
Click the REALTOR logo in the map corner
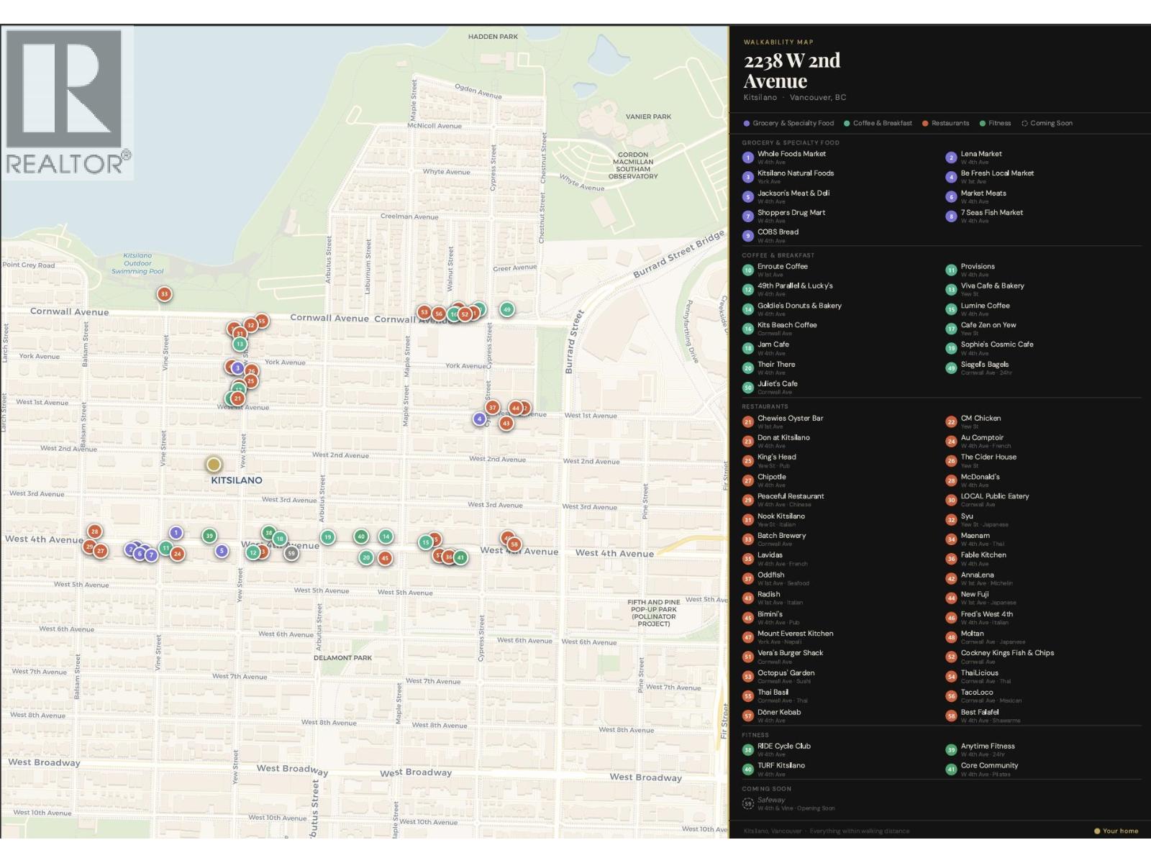tap(67, 102)
